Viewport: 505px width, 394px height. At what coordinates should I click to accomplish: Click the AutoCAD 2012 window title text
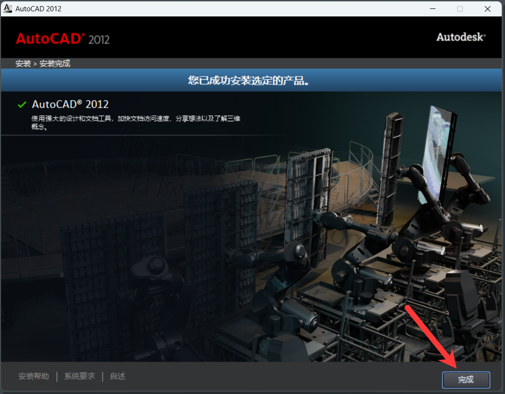38,8
